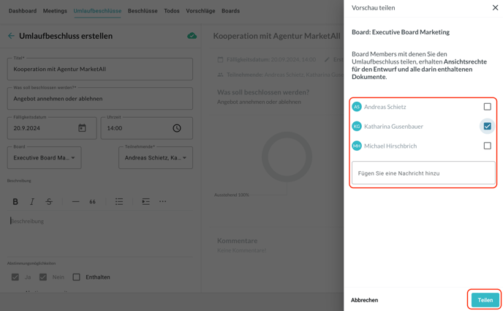Click Abbrechen to cancel sharing

click(x=364, y=300)
